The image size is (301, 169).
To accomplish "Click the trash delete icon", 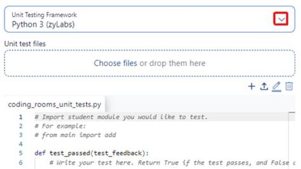I will pos(289,87).
